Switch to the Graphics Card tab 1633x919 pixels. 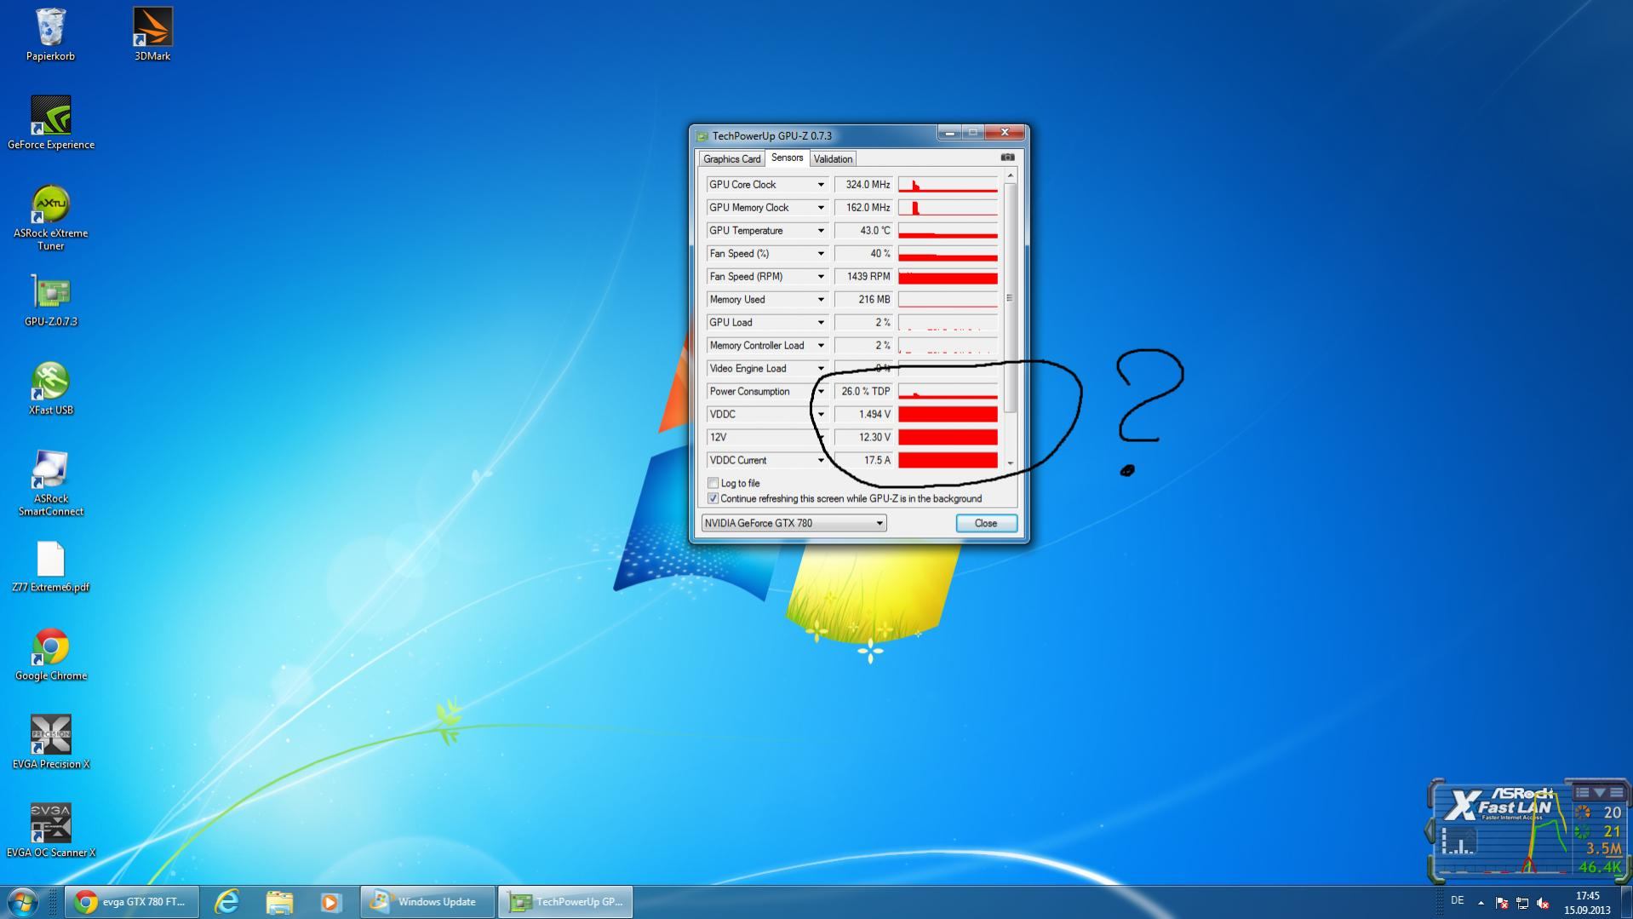click(x=731, y=158)
